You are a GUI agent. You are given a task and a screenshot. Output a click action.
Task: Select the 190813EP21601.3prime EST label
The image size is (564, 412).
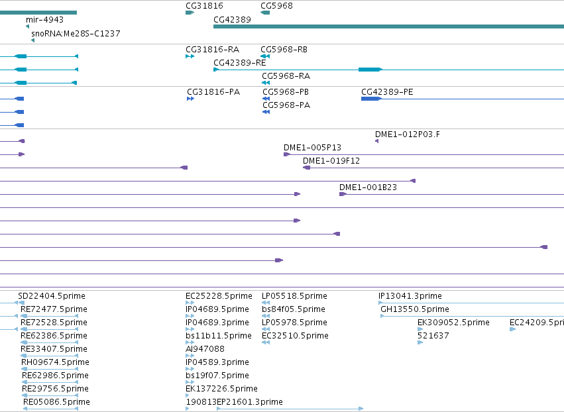coord(234,402)
